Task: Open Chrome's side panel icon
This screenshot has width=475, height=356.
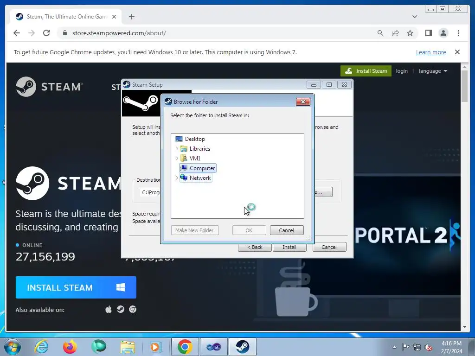Action: tap(428, 33)
